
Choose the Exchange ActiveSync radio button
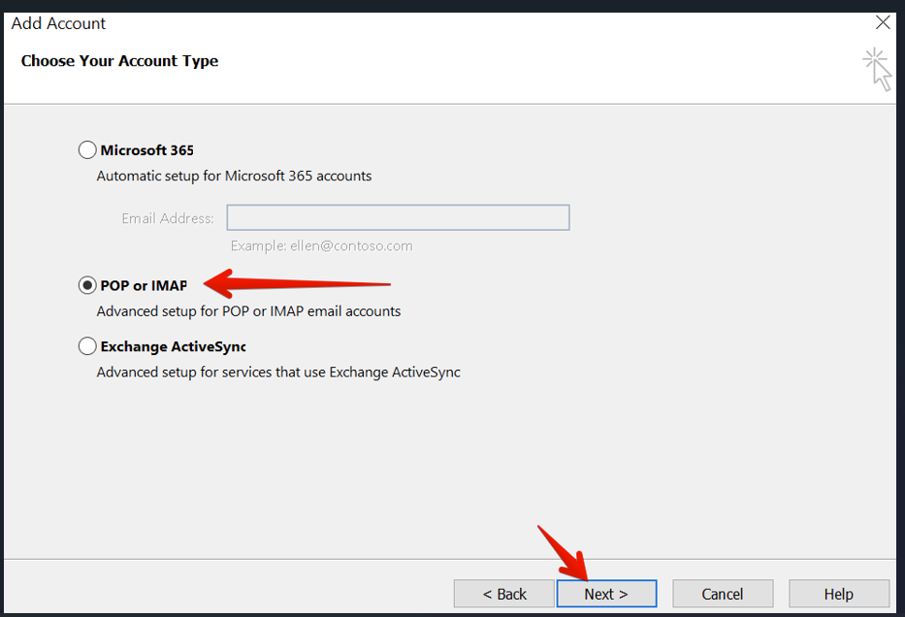[87, 346]
